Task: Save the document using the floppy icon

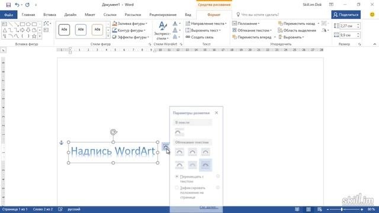Action: pyautogui.click(x=8, y=5)
